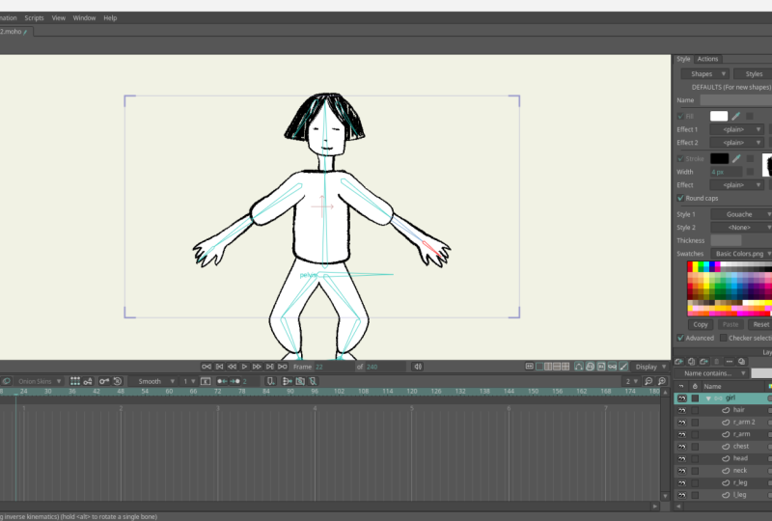Hide the r_leg layer via eye icon
Screen dimensions: 772x521
(682, 482)
